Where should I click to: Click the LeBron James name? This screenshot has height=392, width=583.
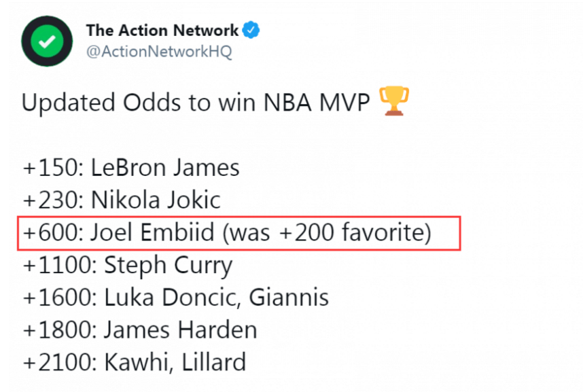(x=165, y=167)
